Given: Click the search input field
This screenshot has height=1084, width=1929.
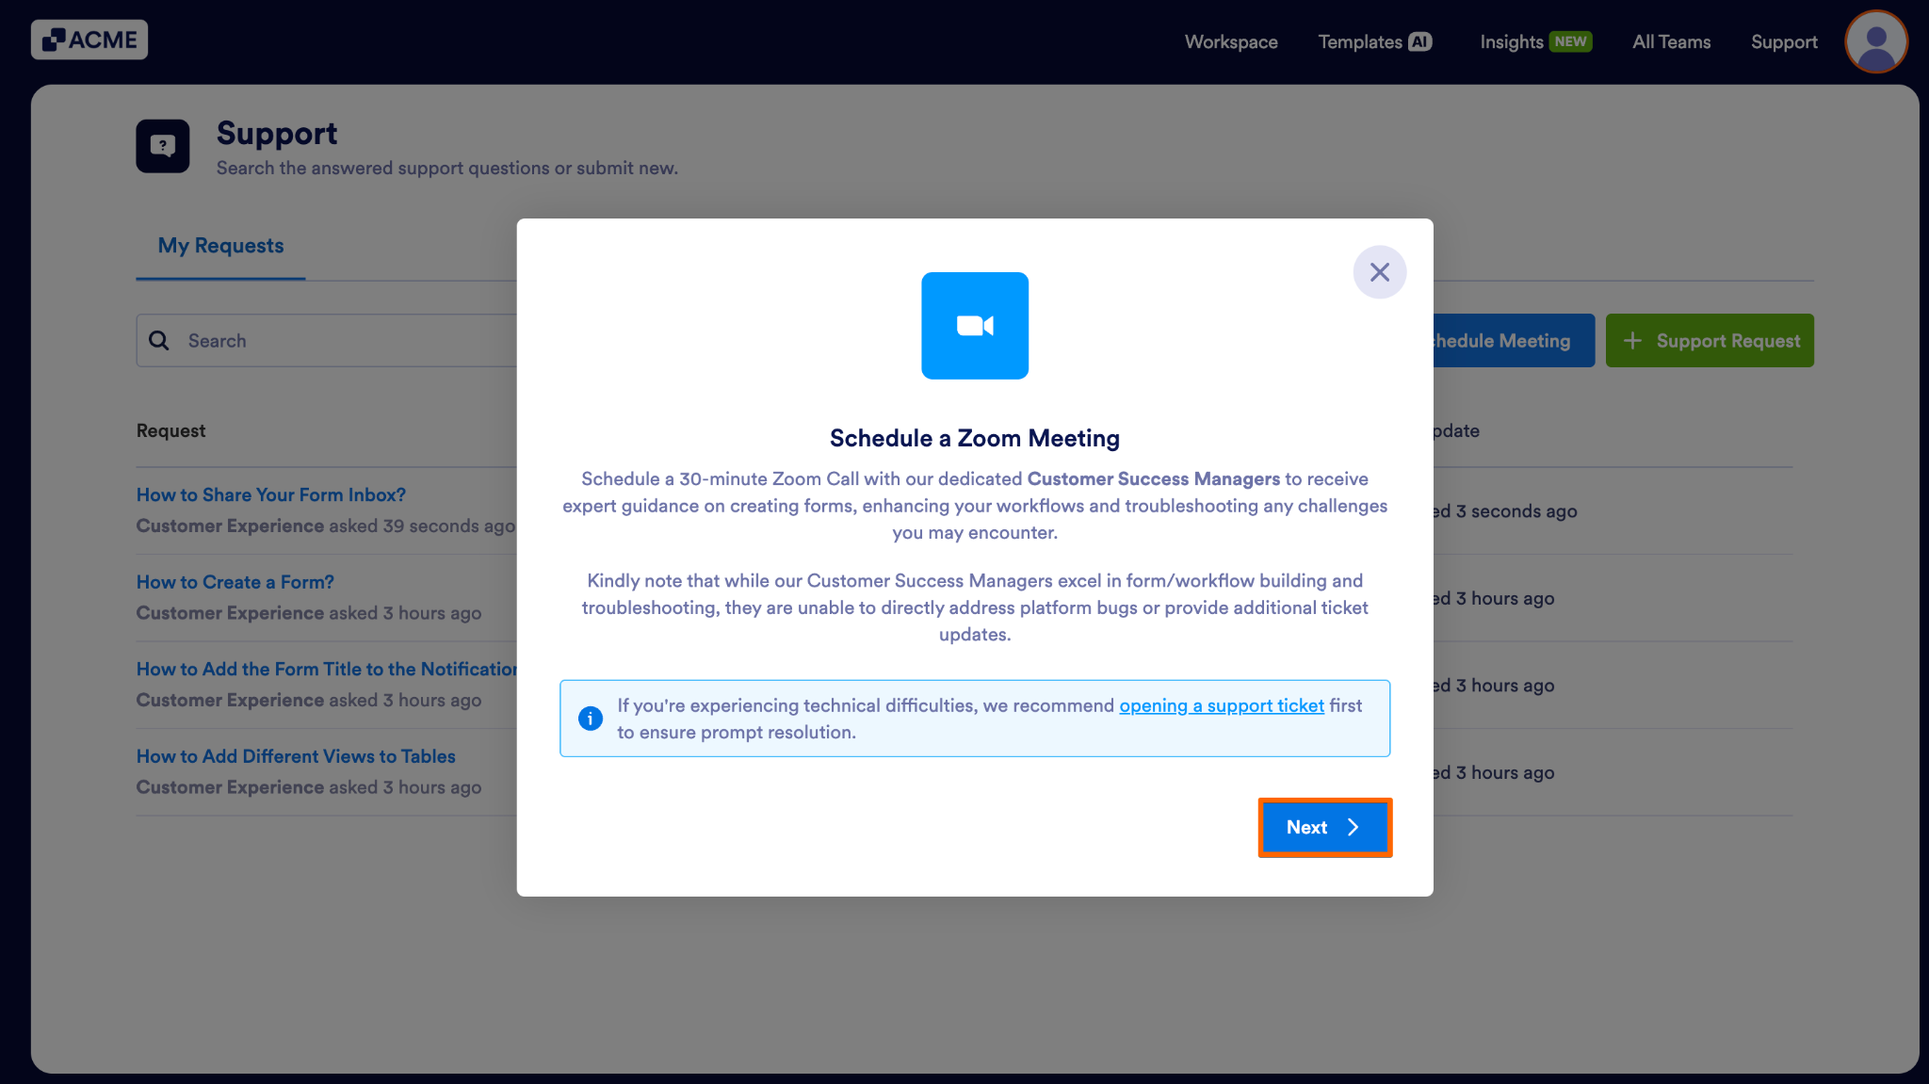Looking at the screenshot, I should (x=311, y=340).
